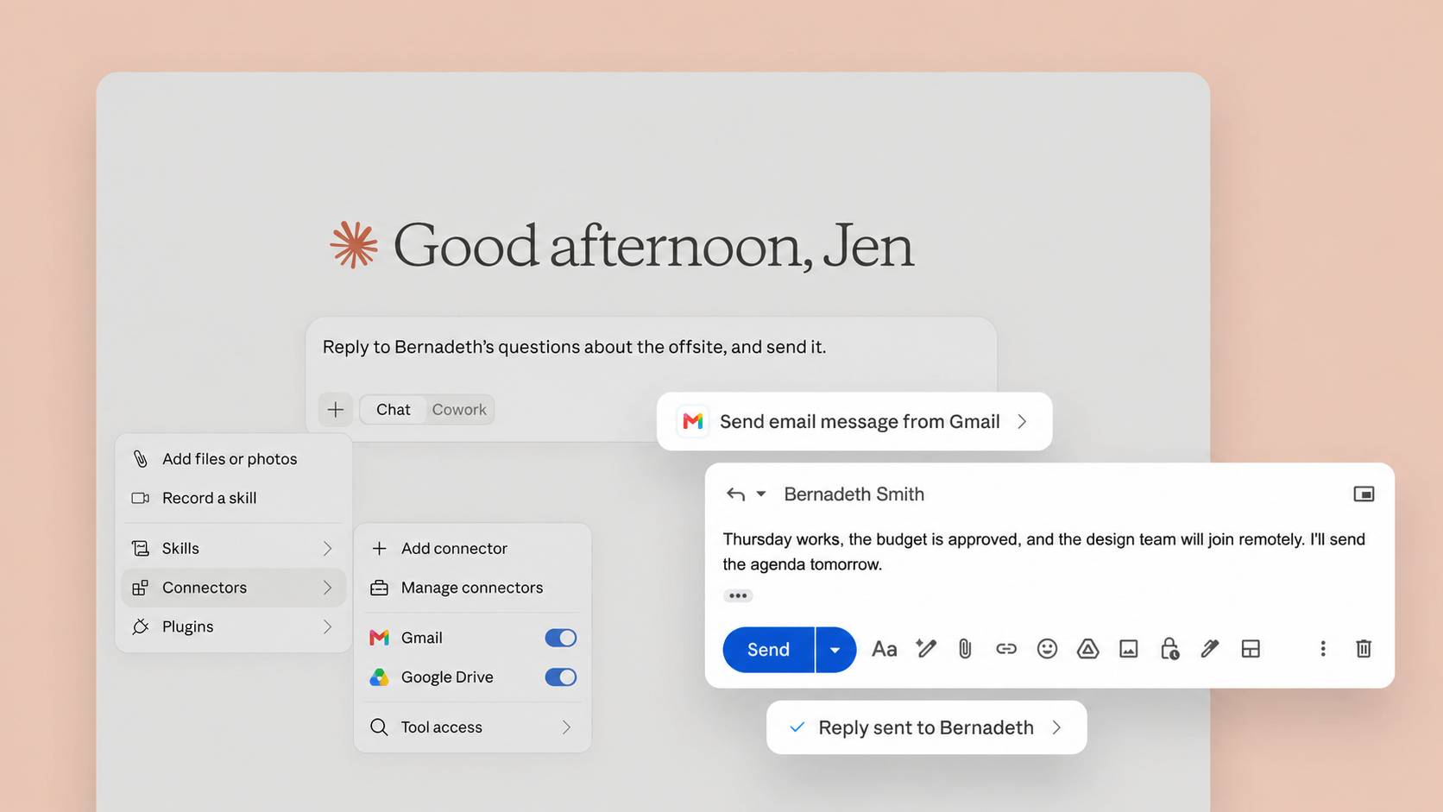Viewport: 1443px width, 812px height.
Task: Pop out the reply window icon
Action: click(x=1364, y=494)
